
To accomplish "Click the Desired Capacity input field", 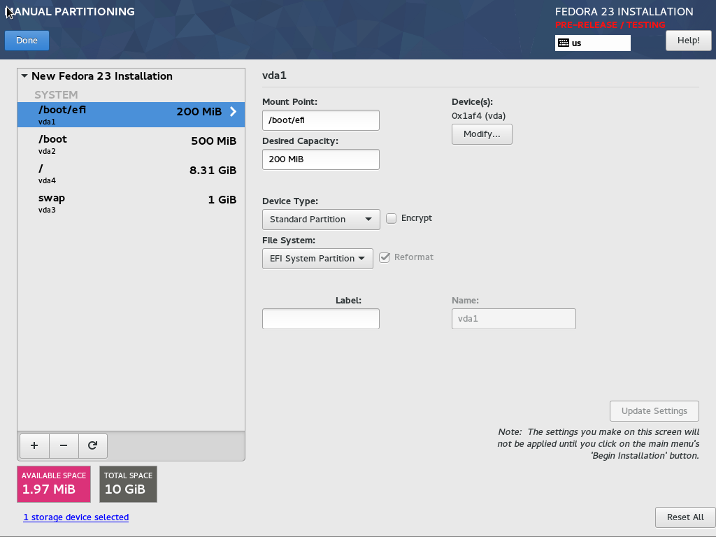I will (320, 159).
